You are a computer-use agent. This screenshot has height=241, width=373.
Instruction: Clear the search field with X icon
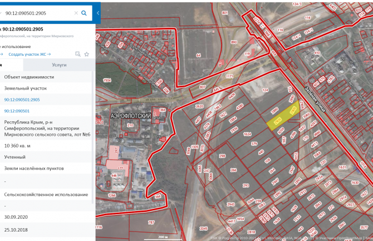[x=76, y=13]
